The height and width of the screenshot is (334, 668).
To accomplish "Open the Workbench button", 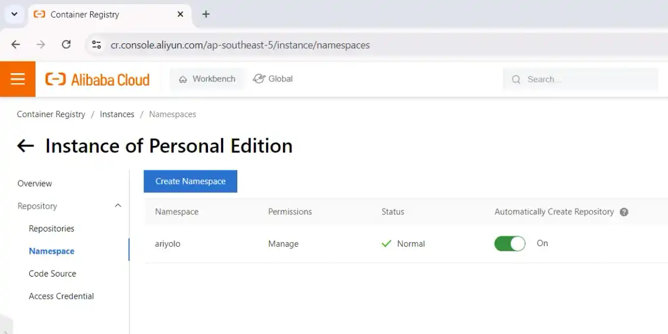I will pos(207,79).
